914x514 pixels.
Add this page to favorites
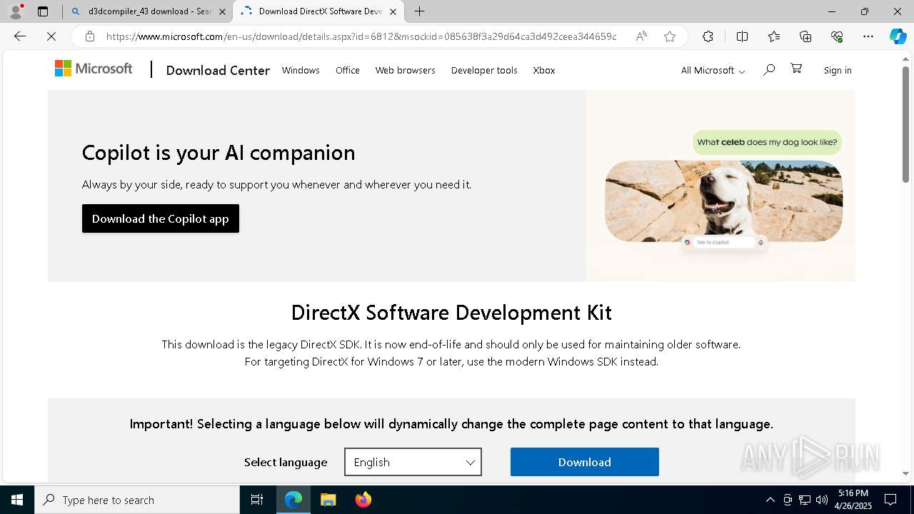click(670, 36)
